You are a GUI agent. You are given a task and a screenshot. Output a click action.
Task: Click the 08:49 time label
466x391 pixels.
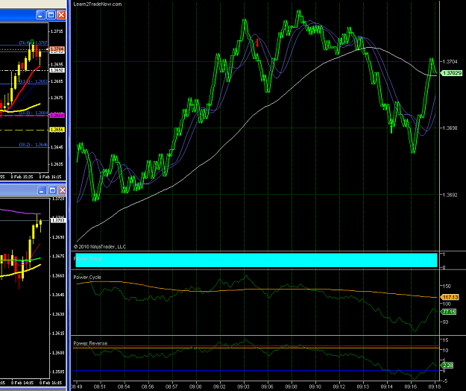tap(77, 387)
